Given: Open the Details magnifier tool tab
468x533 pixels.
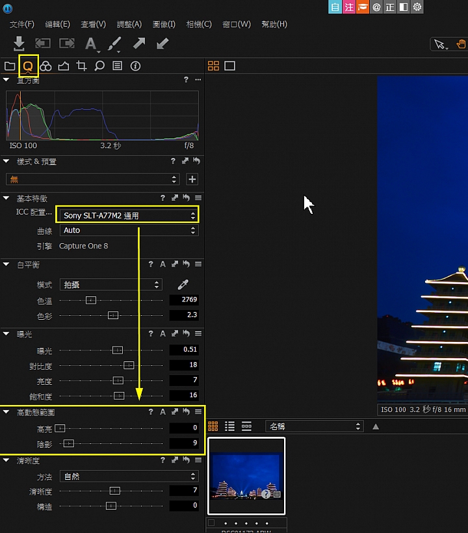Looking at the screenshot, I should point(99,66).
